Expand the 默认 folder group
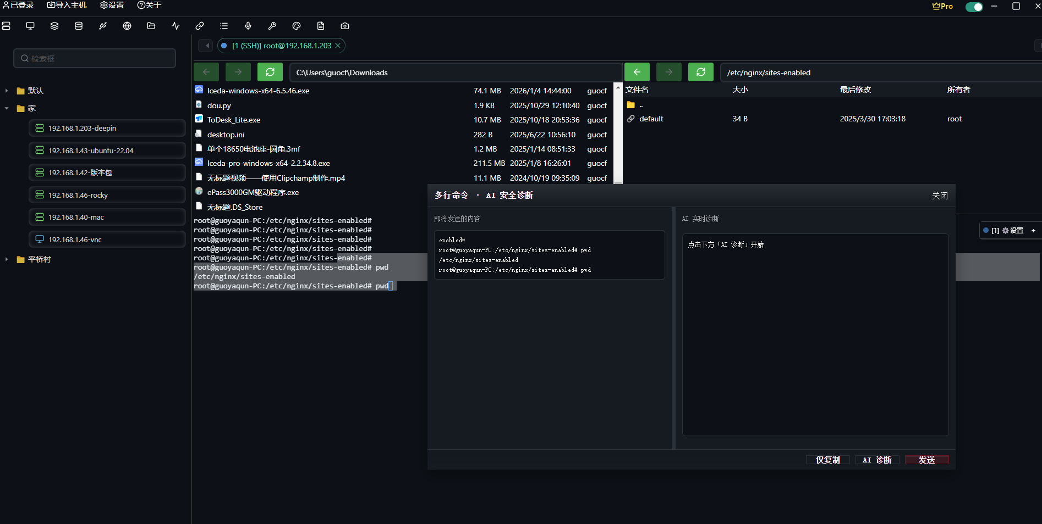Viewport: 1042px width, 524px height. [x=7, y=91]
